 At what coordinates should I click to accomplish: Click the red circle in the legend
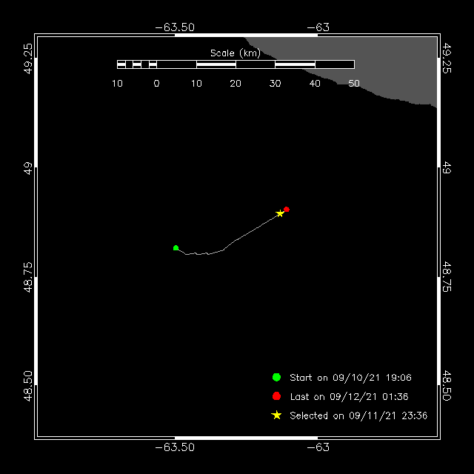pyautogui.click(x=277, y=396)
